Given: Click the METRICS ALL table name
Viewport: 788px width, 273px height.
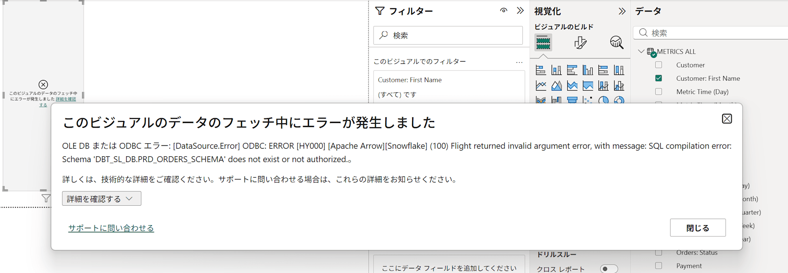Looking at the screenshot, I should [676, 52].
